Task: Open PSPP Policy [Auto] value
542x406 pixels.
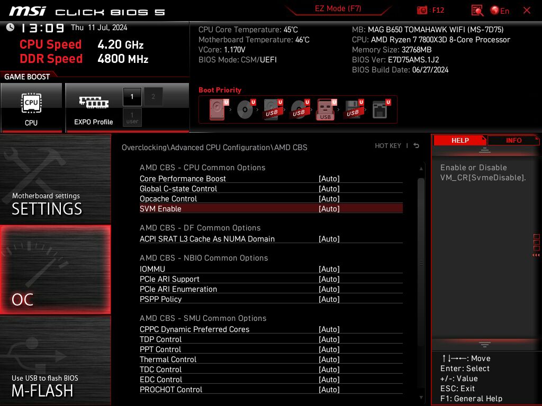Action: click(329, 299)
